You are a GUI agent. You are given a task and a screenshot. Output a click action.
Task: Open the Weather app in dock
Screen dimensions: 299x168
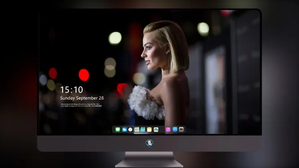click(124, 129)
